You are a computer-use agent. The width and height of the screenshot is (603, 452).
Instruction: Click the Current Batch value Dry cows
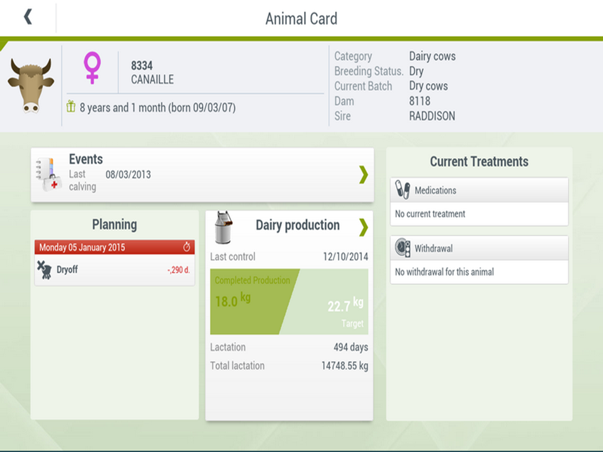pyautogui.click(x=428, y=86)
